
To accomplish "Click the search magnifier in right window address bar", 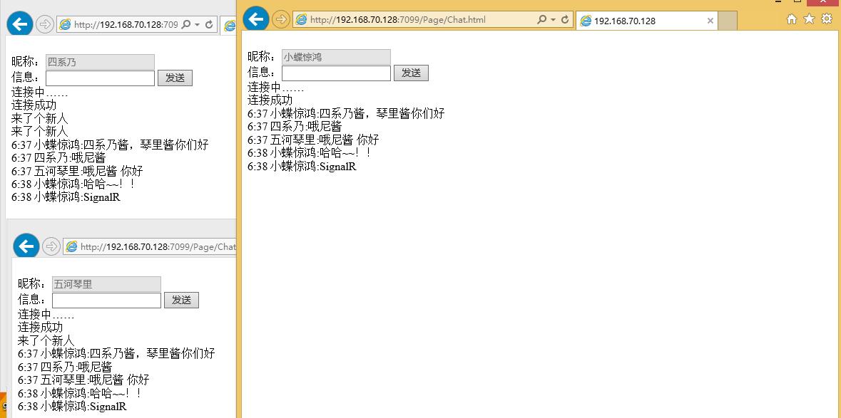I will coord(541,20).
